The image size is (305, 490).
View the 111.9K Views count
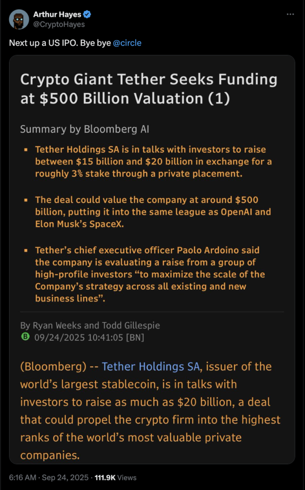coord(116,478)
